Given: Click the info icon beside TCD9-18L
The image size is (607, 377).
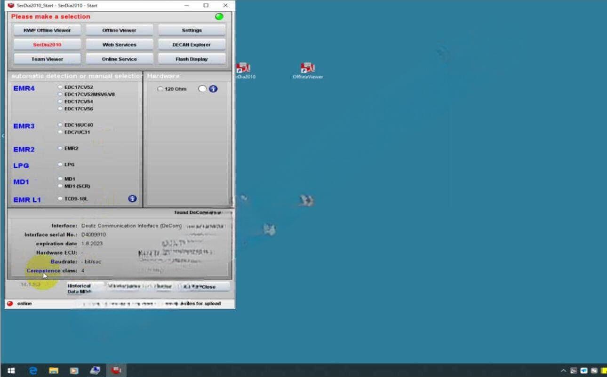Looking at the screenshot, I should click(132, 199).
